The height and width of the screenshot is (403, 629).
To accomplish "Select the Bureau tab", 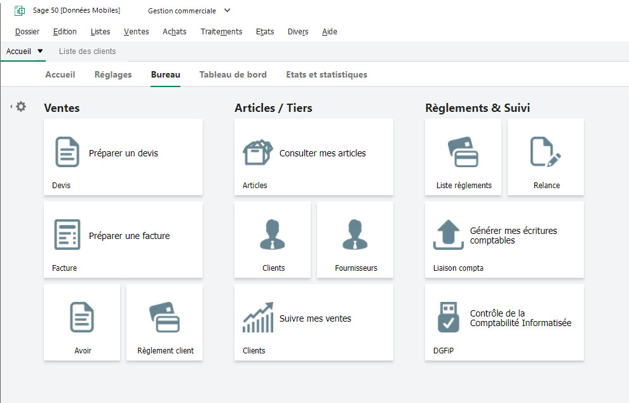I will 166,74.
